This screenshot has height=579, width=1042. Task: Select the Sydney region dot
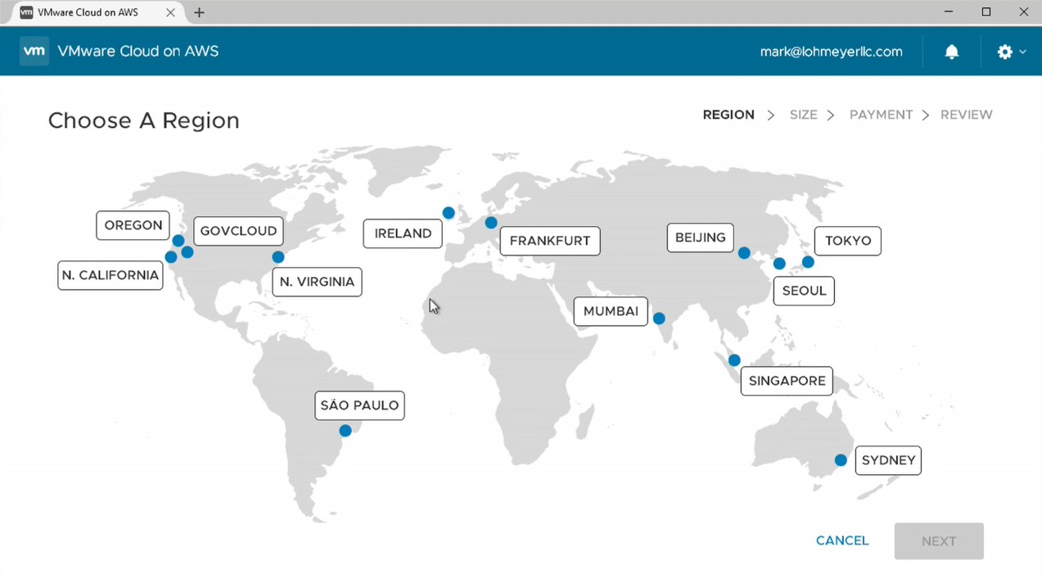840,460
